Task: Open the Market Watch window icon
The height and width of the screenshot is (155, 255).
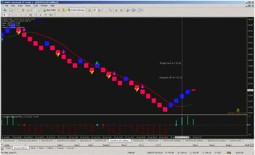Action: click(18, 10)
